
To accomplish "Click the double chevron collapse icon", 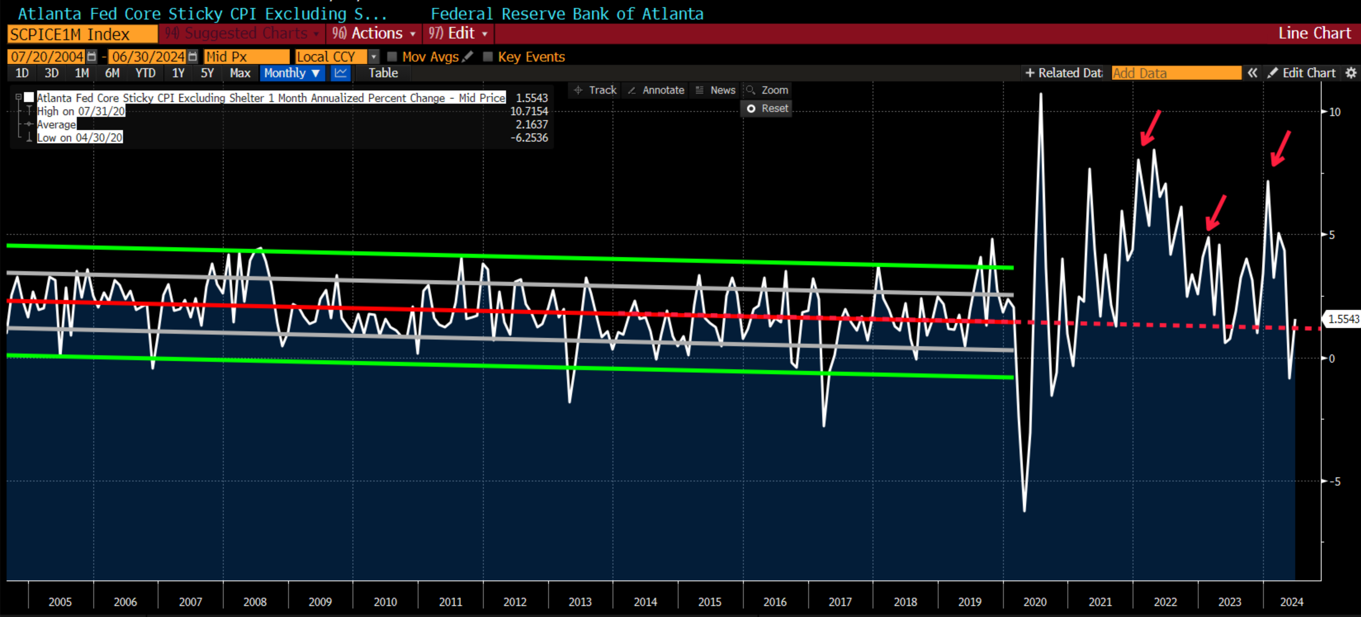I will [1252, 73].
